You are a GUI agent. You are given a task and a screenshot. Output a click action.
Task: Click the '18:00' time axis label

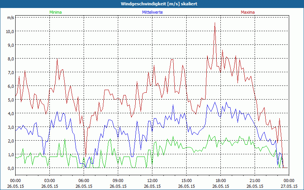click(221, 181)
